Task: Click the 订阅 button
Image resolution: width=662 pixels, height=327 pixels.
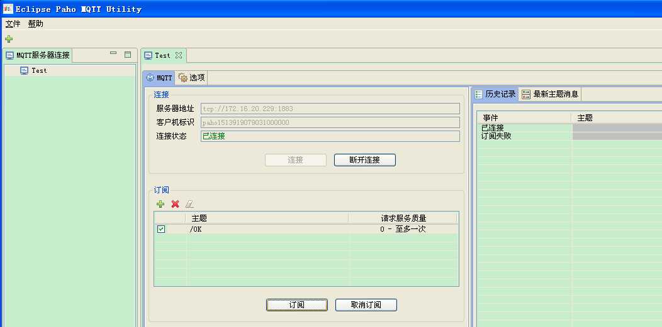Action: [x=297, y=304]
